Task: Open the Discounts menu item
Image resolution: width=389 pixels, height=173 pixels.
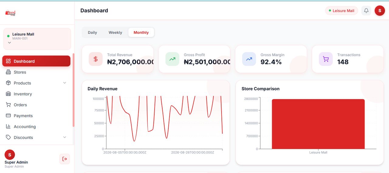Action: (36, 138)
